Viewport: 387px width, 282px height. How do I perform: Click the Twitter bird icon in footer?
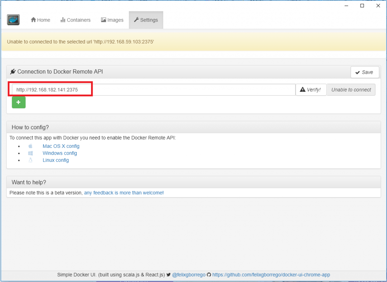click(x=169, y=274)
